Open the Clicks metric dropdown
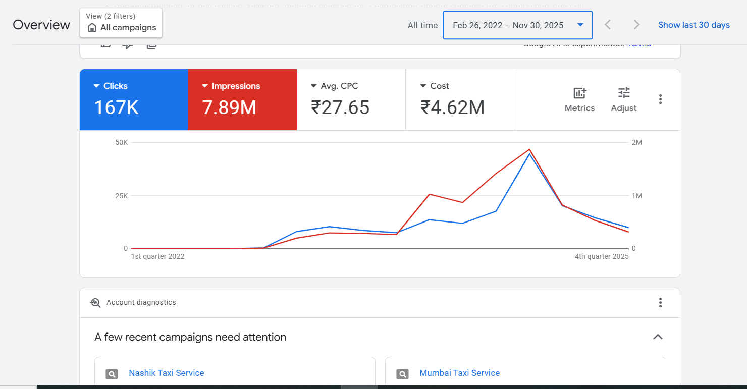The image size is (747, 389). pyautogui.click(x=97, y=86)
